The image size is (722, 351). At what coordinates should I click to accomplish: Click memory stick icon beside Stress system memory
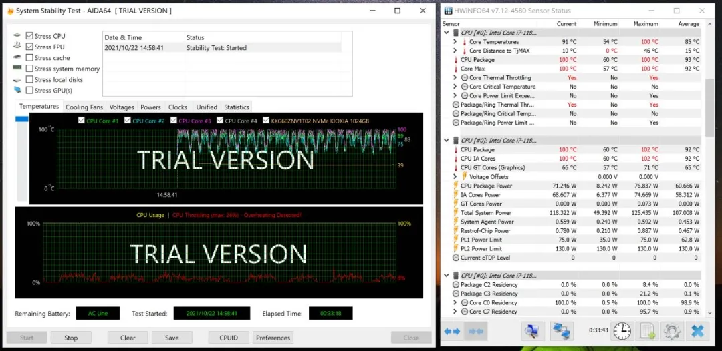coord(17,68)
